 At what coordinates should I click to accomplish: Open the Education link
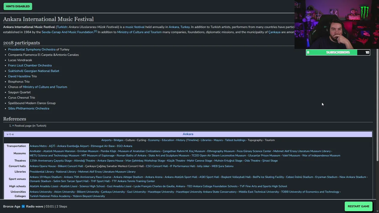point(168,140)
